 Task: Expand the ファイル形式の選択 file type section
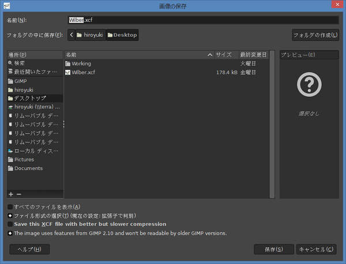(10, 216)
